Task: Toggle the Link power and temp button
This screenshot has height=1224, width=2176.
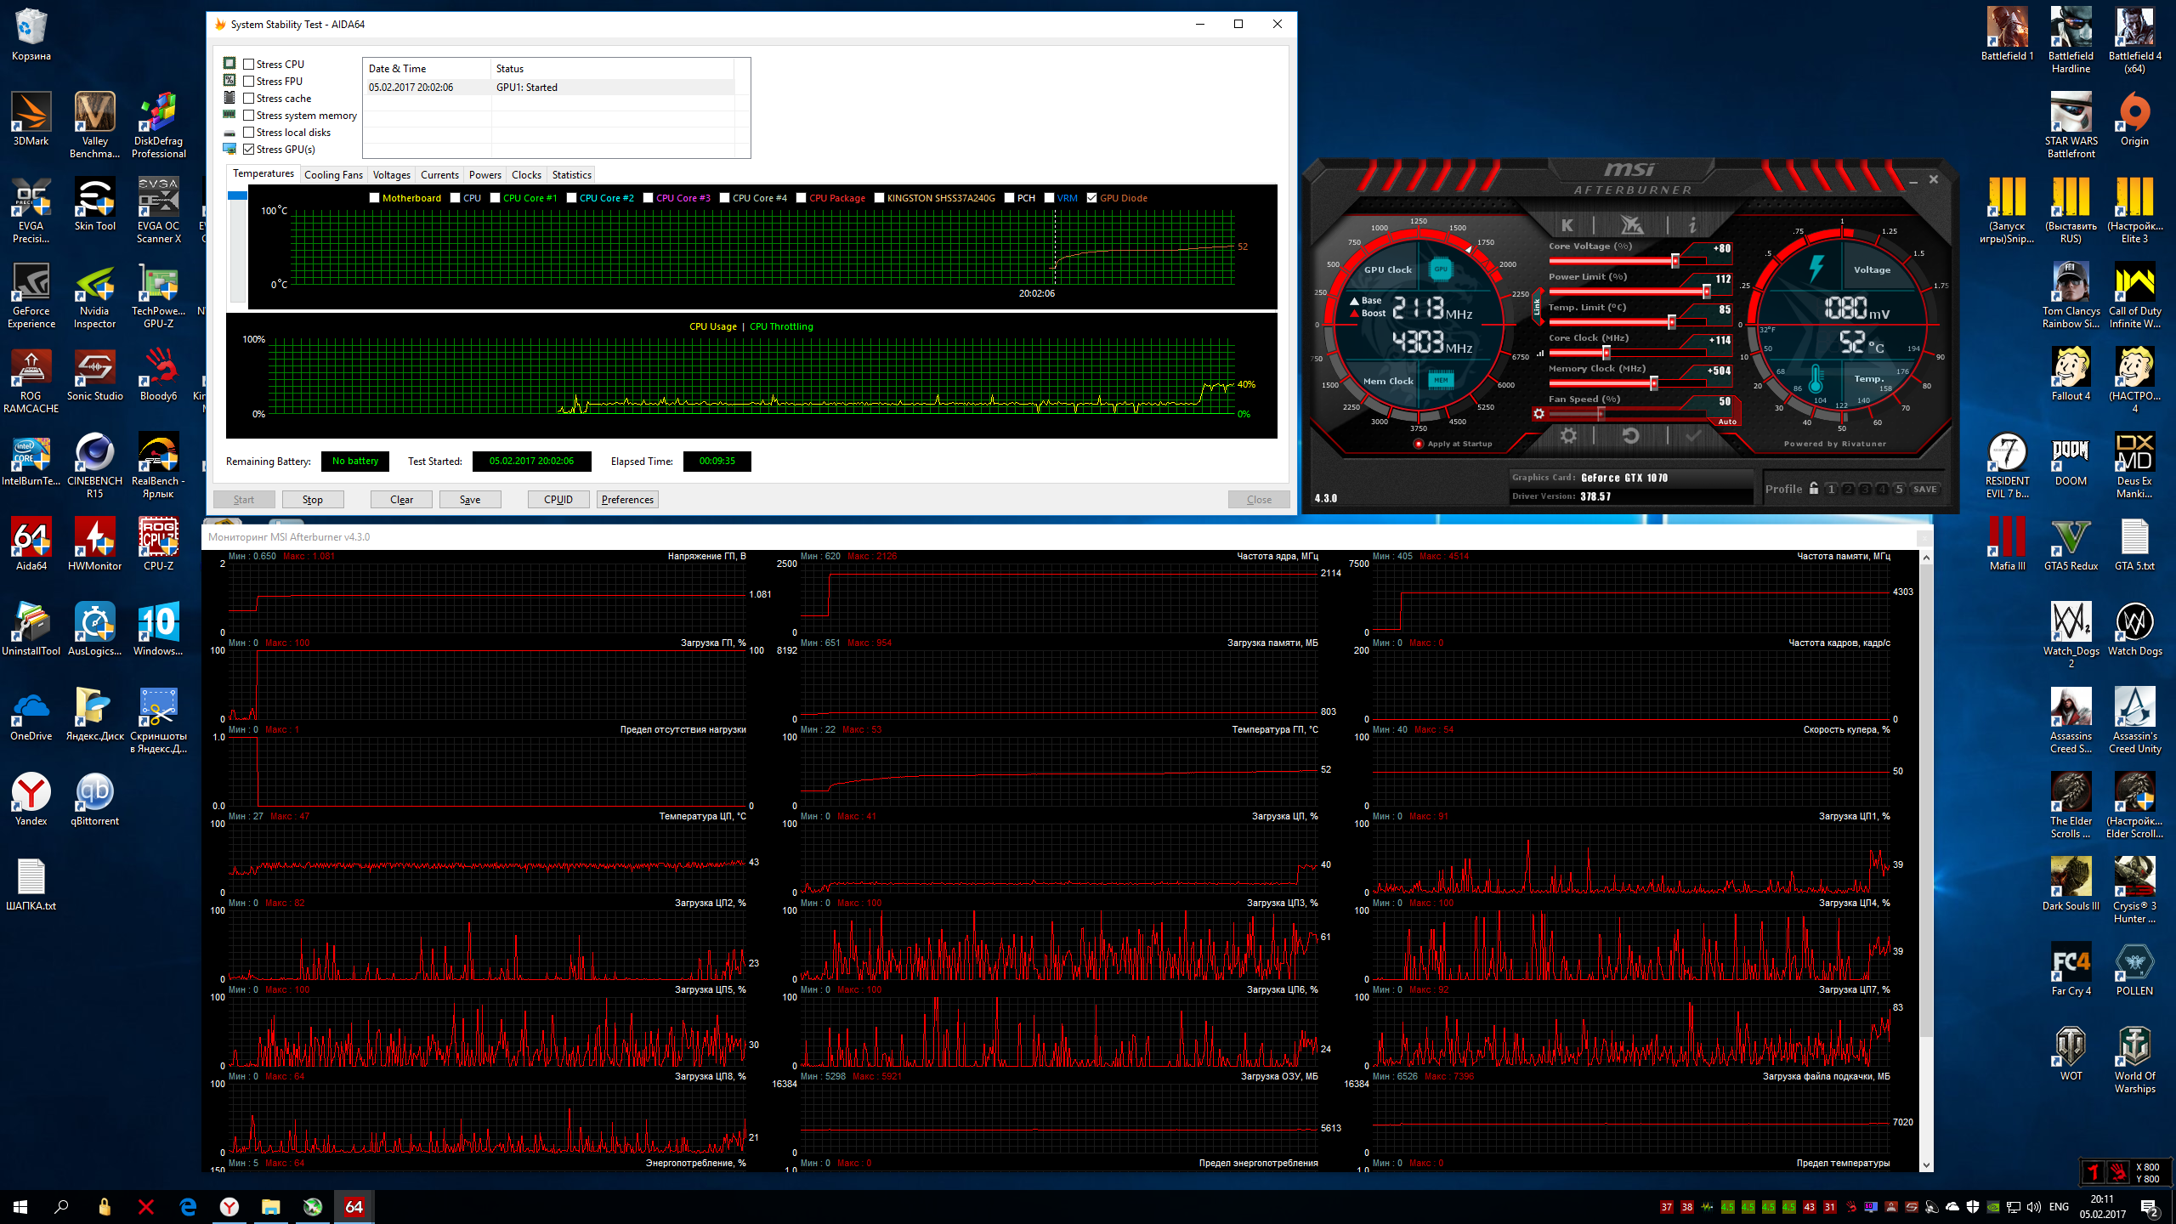Action: (x=1537, y=307)
